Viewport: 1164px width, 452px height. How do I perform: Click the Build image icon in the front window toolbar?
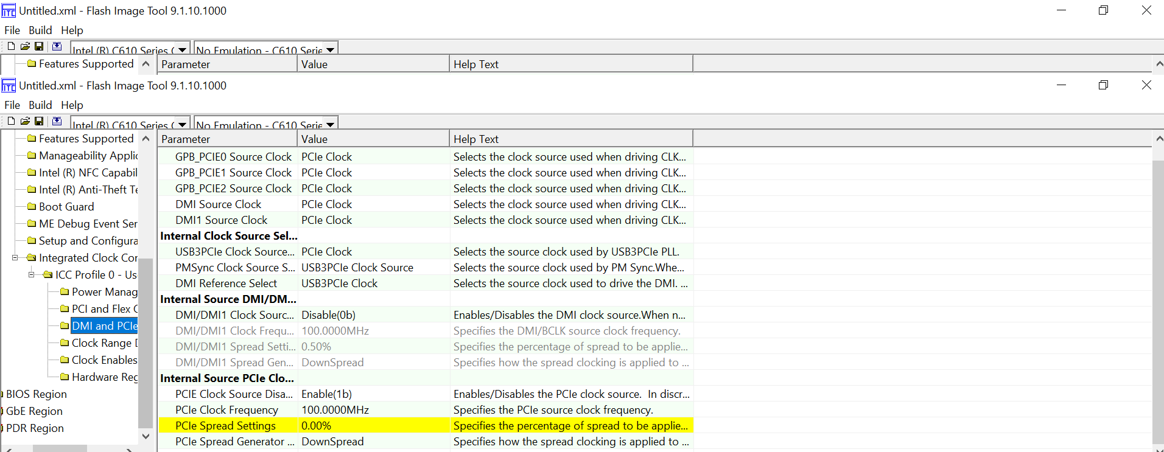pyautogui.click(x=57, y=121)
